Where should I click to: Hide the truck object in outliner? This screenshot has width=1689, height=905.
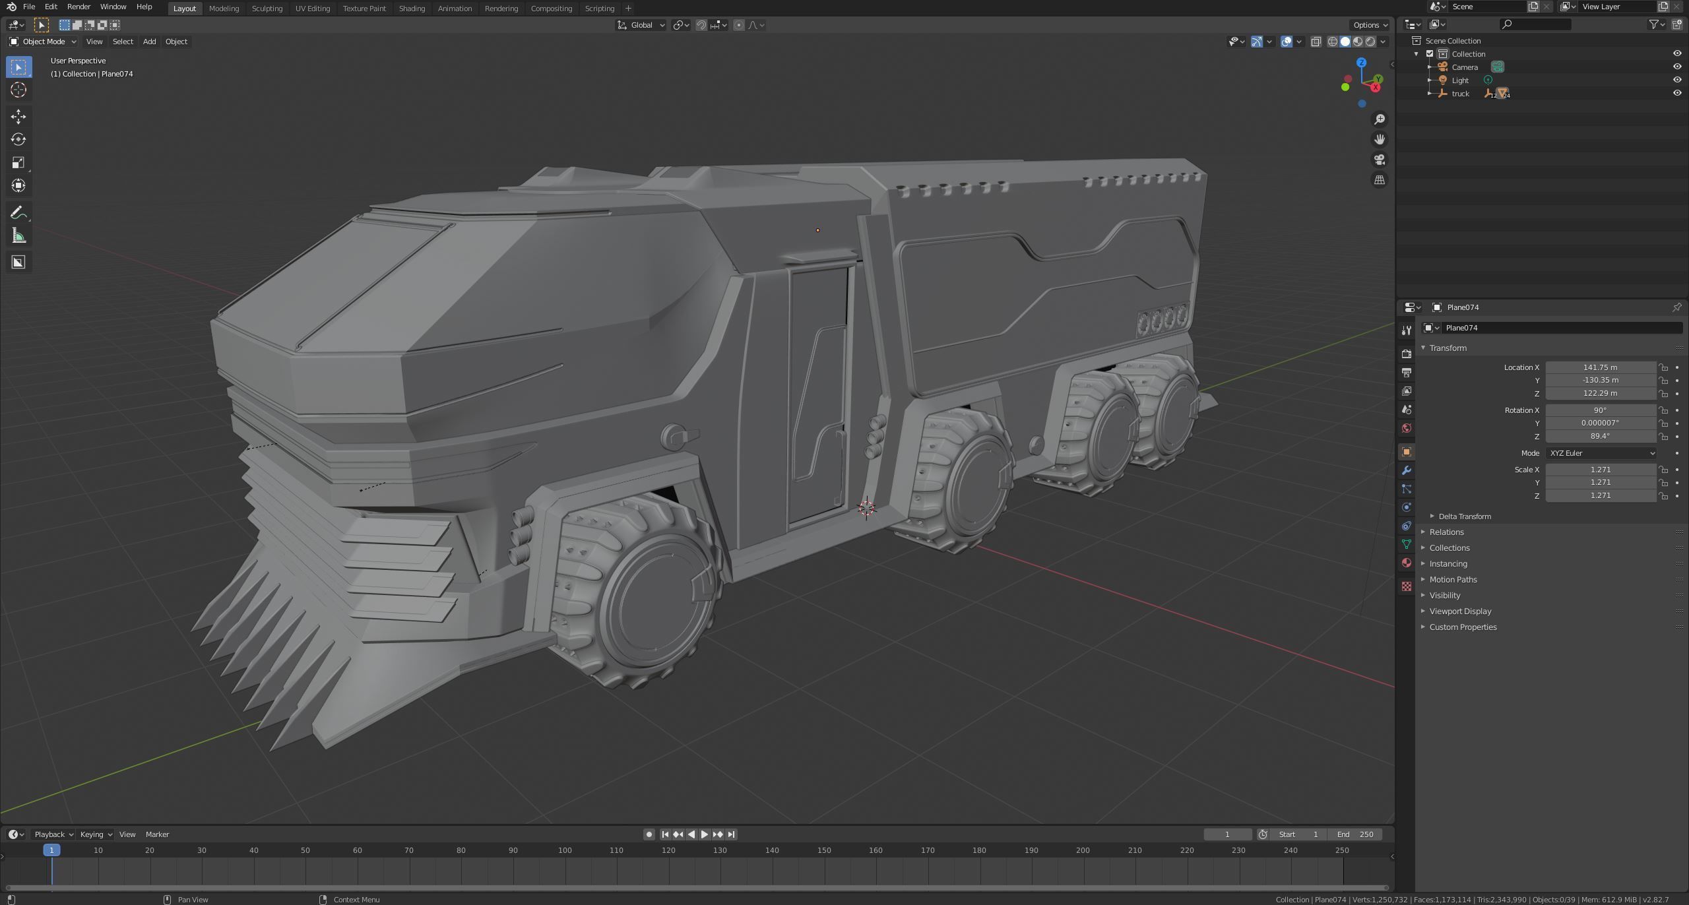click(x=1677, y=93)
